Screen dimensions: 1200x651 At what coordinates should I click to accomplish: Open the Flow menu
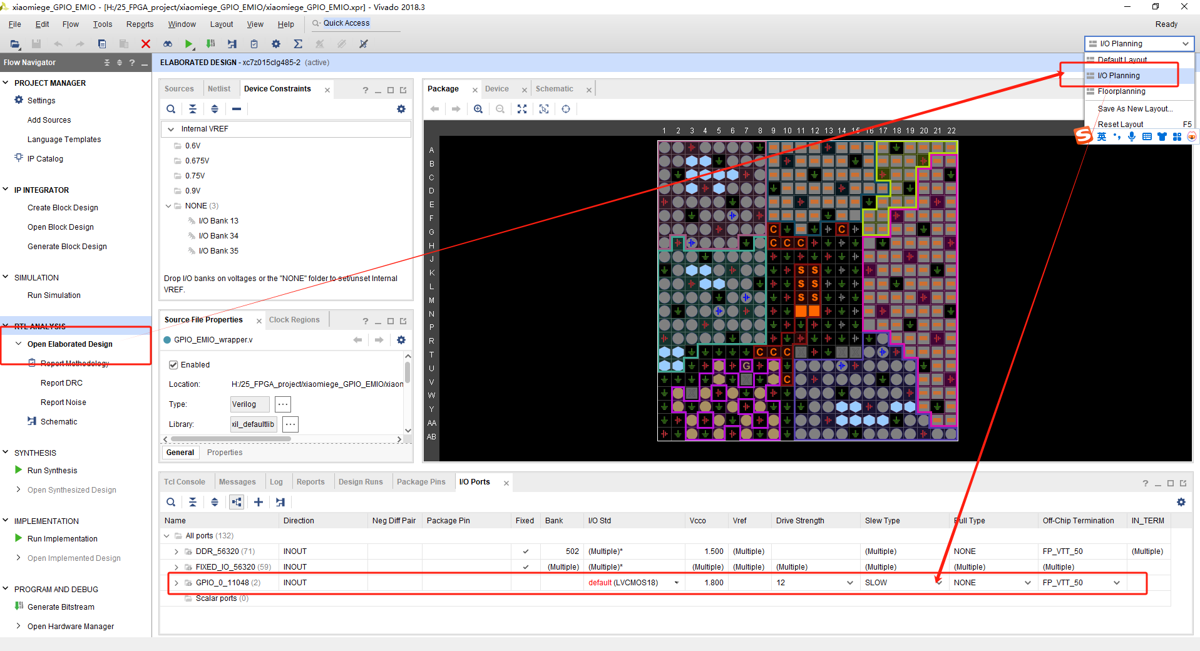click(71, 24)
